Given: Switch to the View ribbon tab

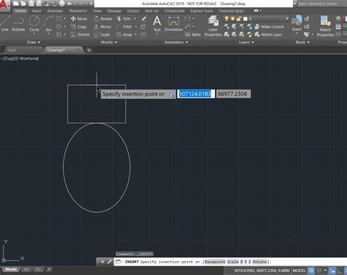Looking at the screenshot, I should [97, 11].
